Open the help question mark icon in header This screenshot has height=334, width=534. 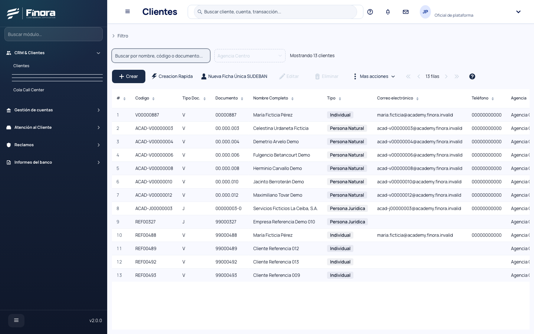pos(370,12)
